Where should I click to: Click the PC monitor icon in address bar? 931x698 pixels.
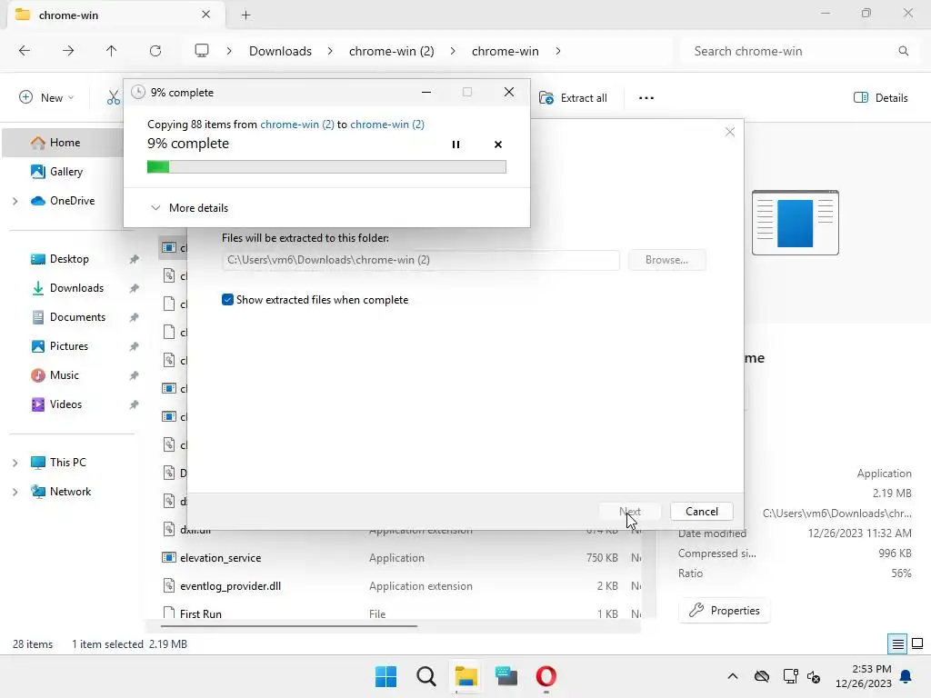pyautogui.click(x=202, y=51)
